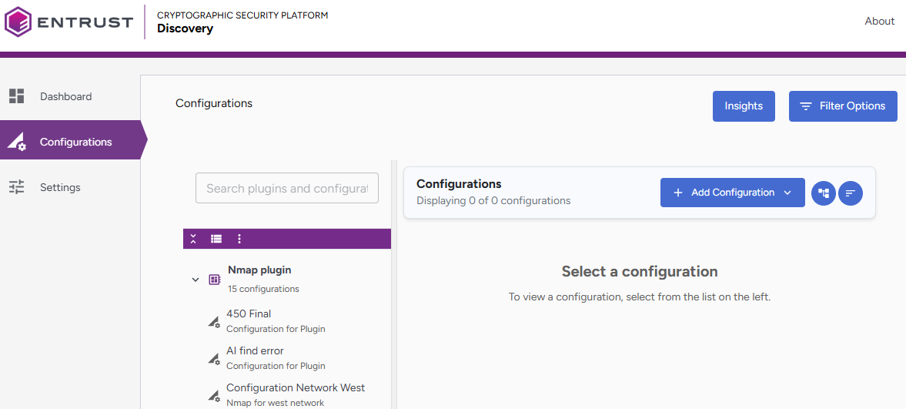This screenshot has width=906, height=409.
Task: Select the 450 Final configuration
Action: [x=249, y=314]
